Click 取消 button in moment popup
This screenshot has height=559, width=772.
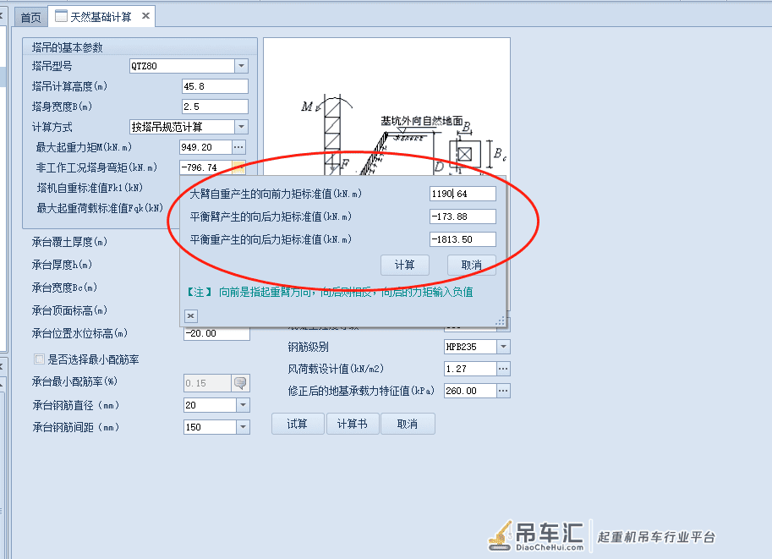click(471, 265)
